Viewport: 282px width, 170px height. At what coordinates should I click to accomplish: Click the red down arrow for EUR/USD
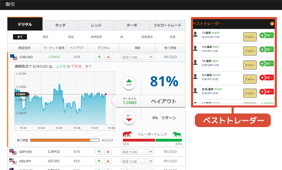(x=108, y=57)
